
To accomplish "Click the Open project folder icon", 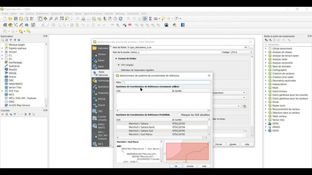I will pyautogui.click(x=10, y=18).
